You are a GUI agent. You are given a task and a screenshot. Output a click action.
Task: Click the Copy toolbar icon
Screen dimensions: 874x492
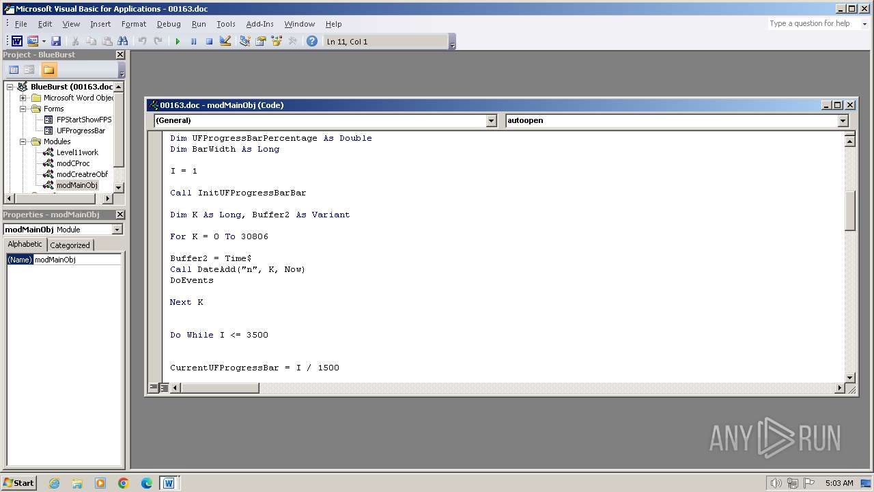point(91,42)
